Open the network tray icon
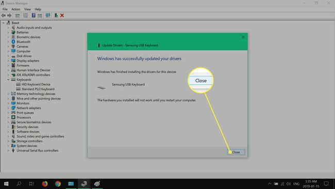This screenshot has width=335, height=189. coord(282,184)
